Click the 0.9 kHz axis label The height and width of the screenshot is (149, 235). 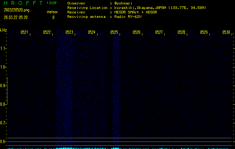(x=3, y=86)
